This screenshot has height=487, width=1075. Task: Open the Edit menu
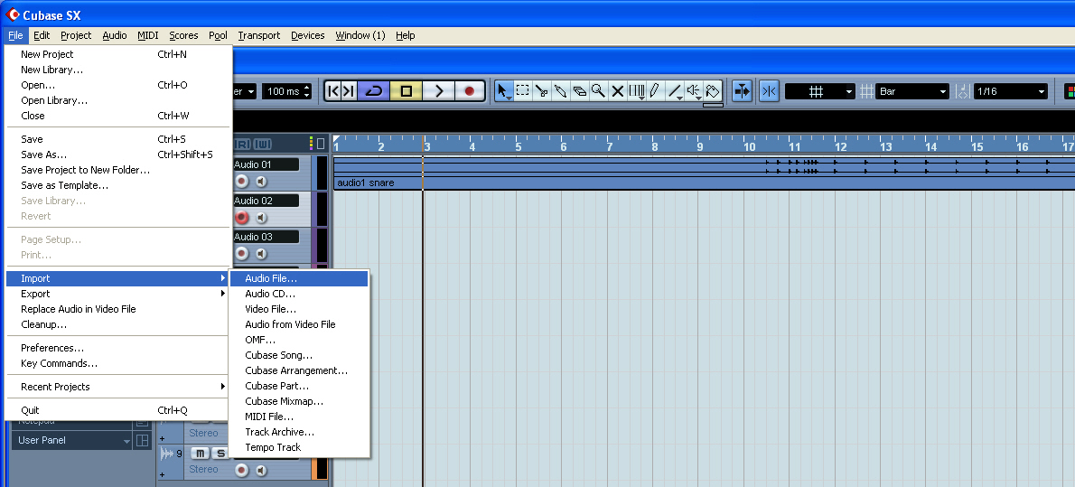point(42,35)
